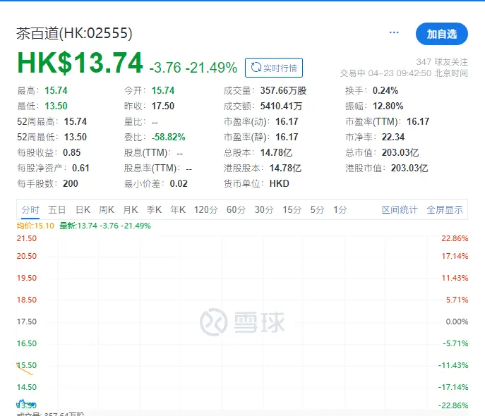Click the 最低 value 13.50
The image size is (485, 416).
tap(56, 106)
